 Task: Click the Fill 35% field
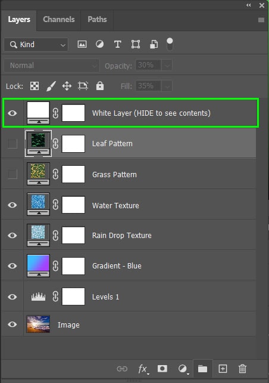[x=148, y=86]
